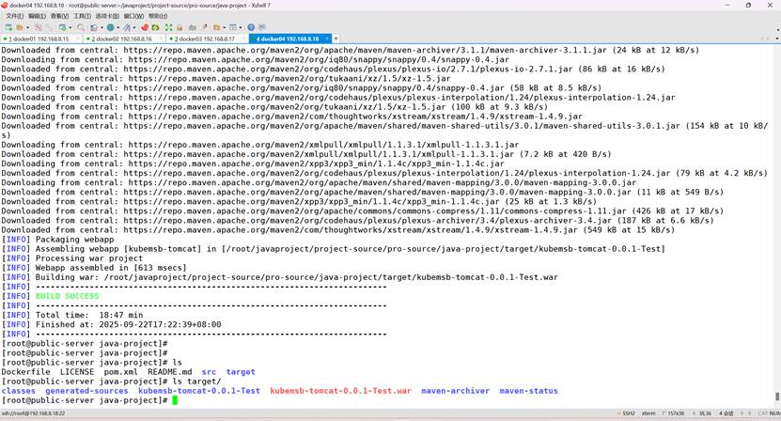Click the Webapp assembled in [613 msecs] line
The width and height of the screenshot is (781, 421).
coord(111,268)
